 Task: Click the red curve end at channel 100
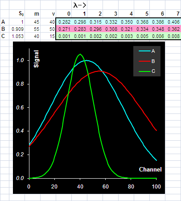coord(156,130)
